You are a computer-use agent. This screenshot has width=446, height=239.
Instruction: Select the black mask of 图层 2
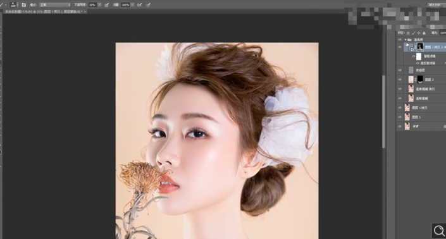420,80
